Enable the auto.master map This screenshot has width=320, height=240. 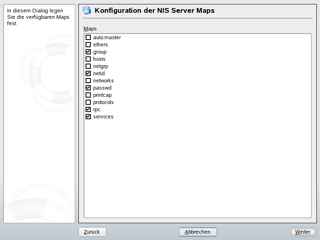[88, 37]
